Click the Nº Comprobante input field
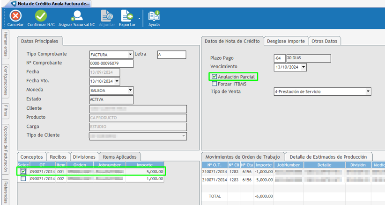This screenshot has height=205, width=385. tap(111, 64)
